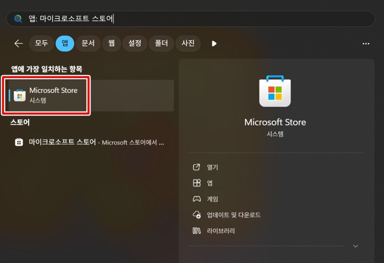Select the 앱 filter tab
Image resolution: width=384 pixels, height=263 pixels.
[65, 43]
